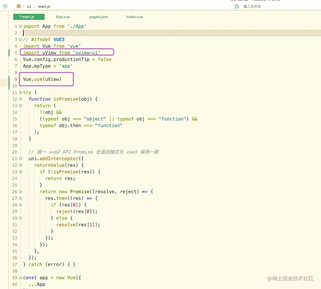Screen dimensions: 321x289
Task: Collapse the try block on line 11
Action: click(x=20, y=93)
